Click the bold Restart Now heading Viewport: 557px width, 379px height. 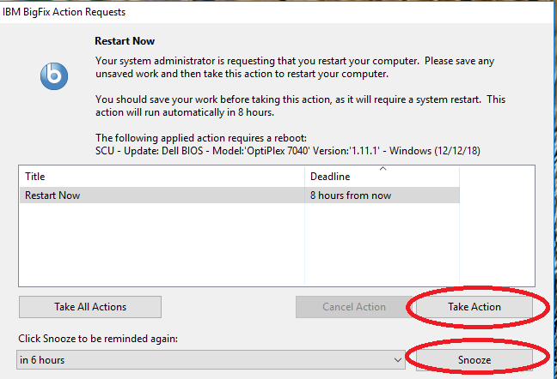[125, 40]
